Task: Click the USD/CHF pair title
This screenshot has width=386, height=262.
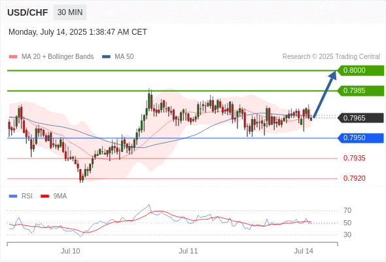Action: [x=27, y=12]
